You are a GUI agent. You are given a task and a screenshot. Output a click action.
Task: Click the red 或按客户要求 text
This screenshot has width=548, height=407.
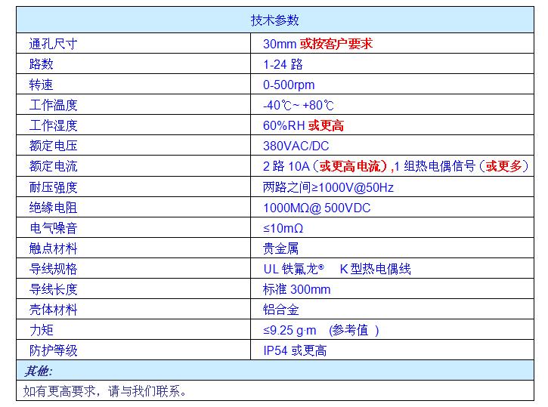(x=336, y=44)
